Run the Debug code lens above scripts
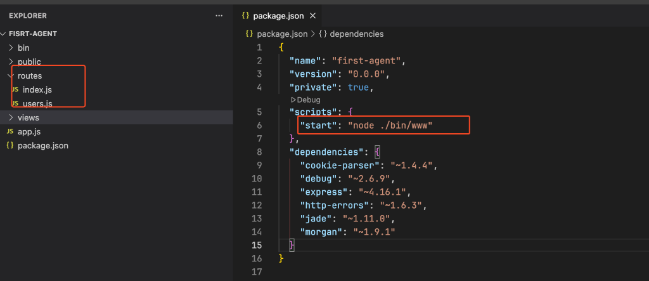The width and height of the screenshot is (649, 281). 305,100
